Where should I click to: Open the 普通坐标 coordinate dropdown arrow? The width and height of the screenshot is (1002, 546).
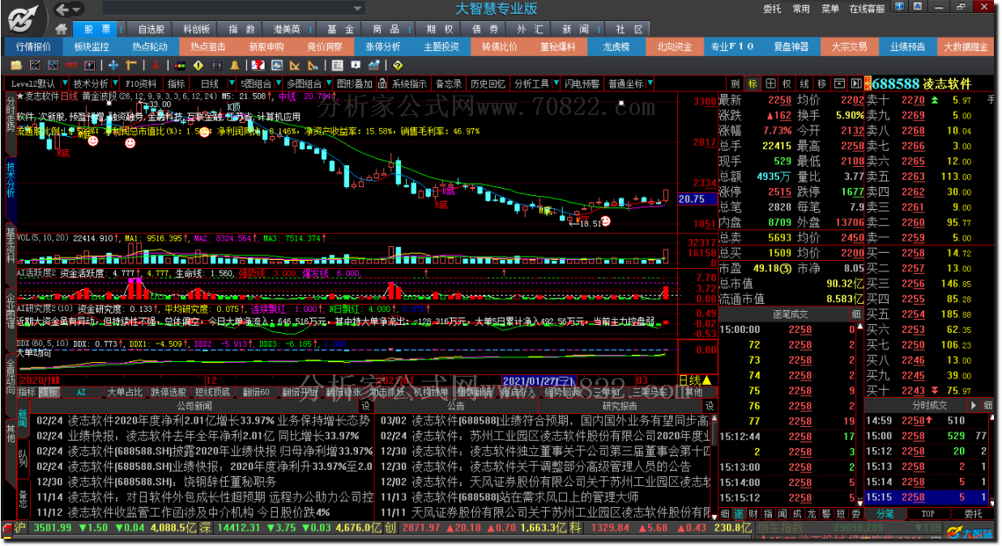click(x=649, y=83)
